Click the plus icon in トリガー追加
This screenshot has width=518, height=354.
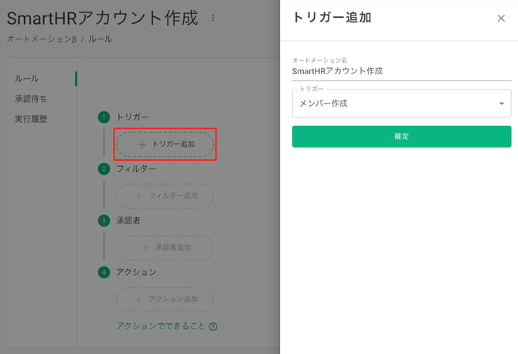click(x=141, y=145)
